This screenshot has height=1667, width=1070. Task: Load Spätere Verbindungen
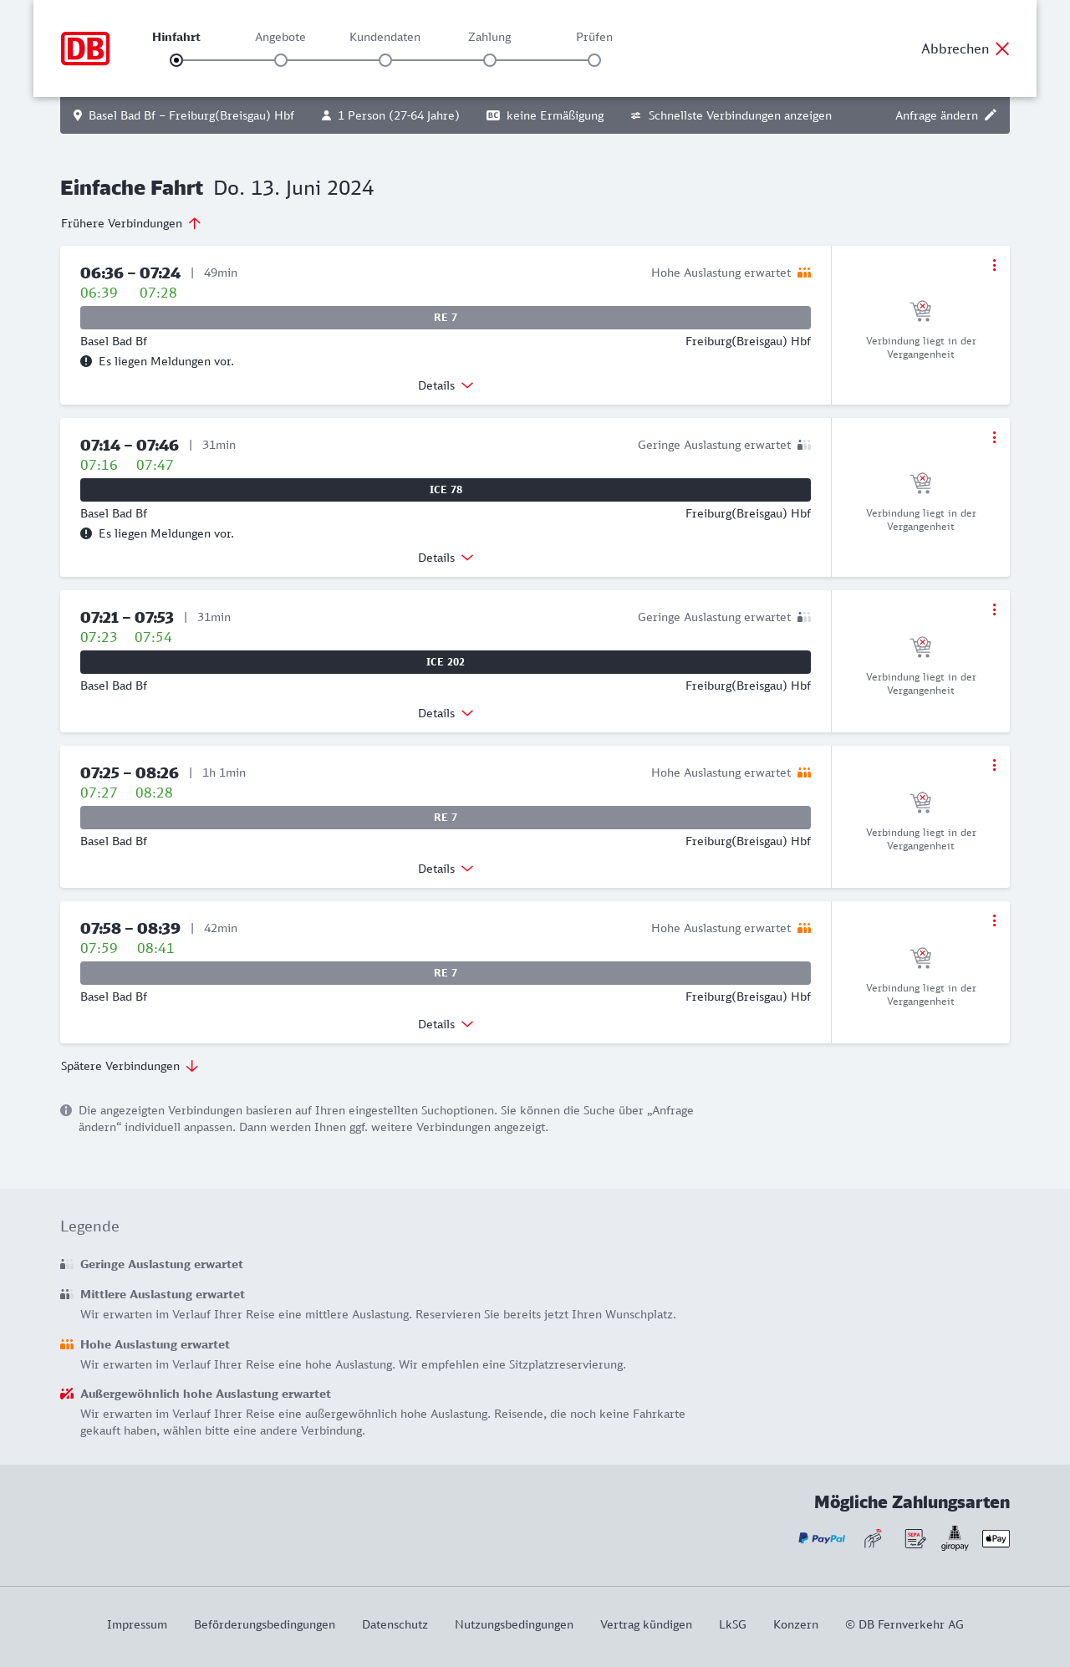130,1066
